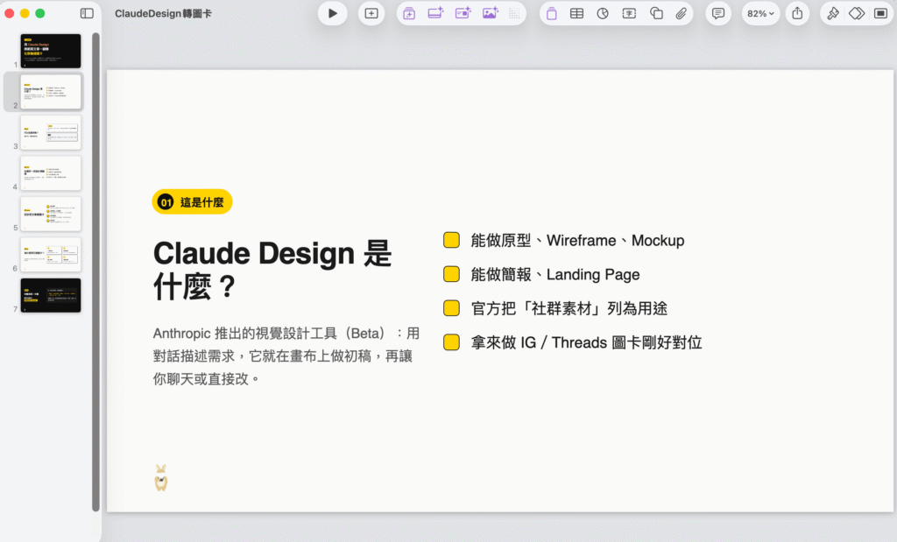Insert a chart from the toolbar
Screen dimensions: 897x542
(x=603, y=14)
